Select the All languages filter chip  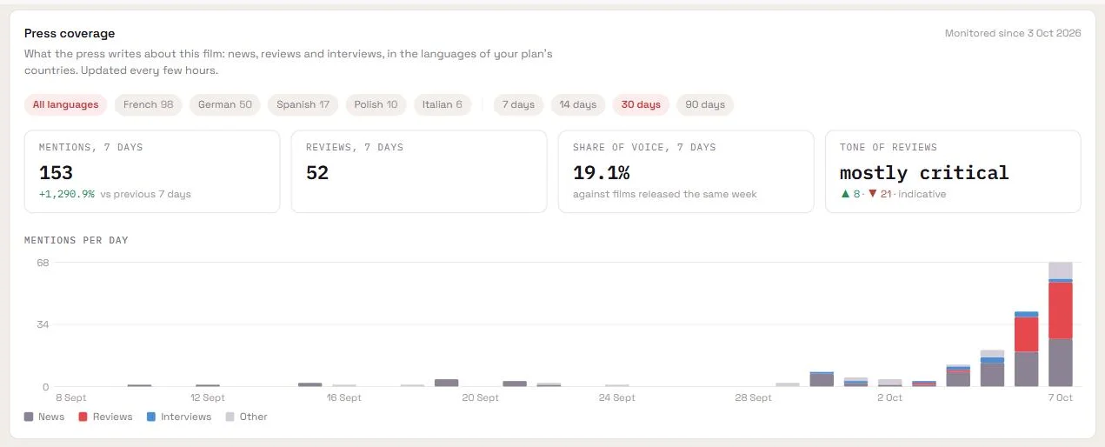(66, 104)
